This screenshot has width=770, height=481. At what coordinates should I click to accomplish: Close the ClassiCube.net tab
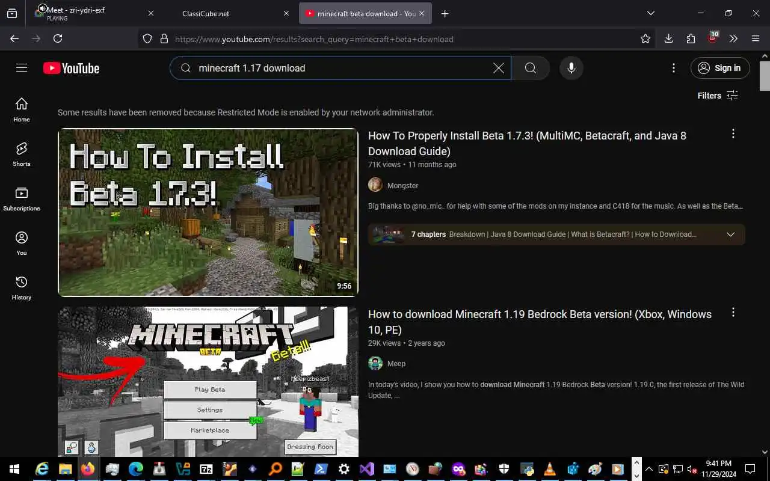point(286,13)
